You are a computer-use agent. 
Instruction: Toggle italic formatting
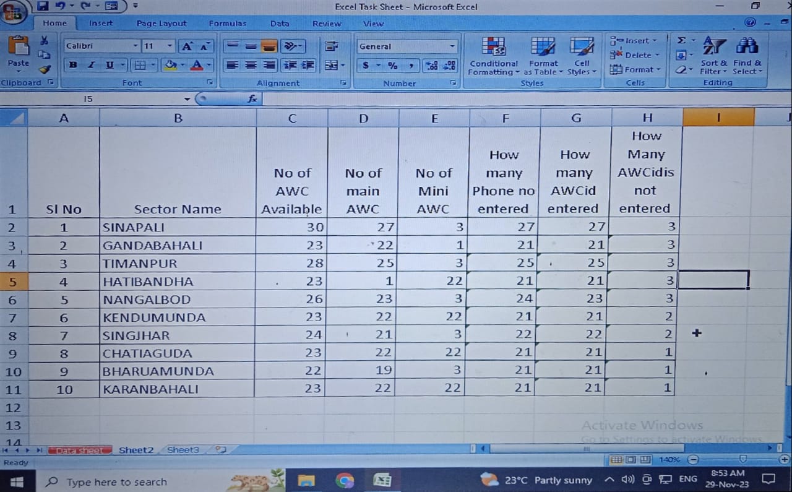[x=91, y=65]
